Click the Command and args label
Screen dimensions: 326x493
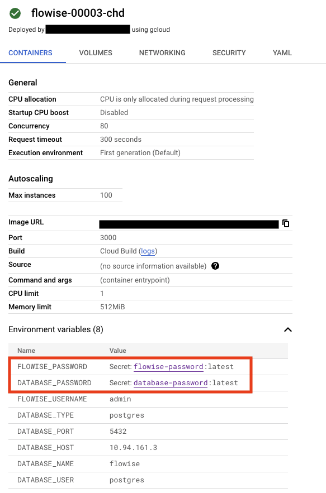click(40, 280)
